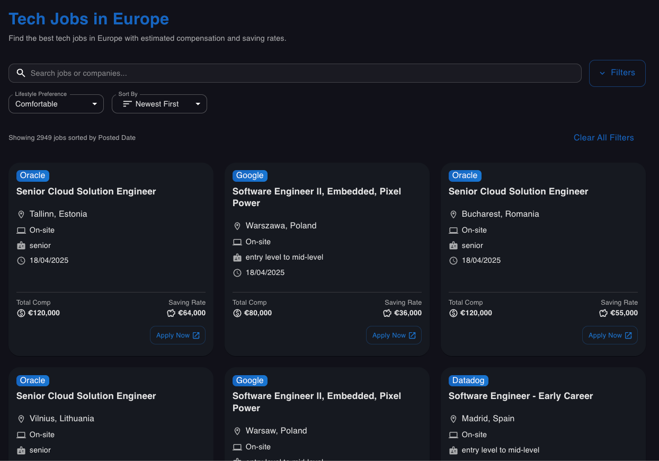Click Vilnius, Lithuania location text
This screenshot has width=659, height=461.
[x=62, y=419]
